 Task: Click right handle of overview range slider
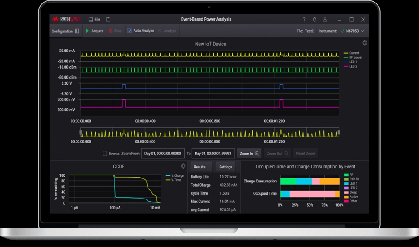coord(339,132)
